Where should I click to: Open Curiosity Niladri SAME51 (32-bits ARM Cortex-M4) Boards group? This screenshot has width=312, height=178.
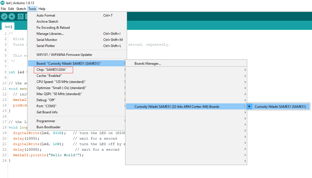tap(186, 107)
